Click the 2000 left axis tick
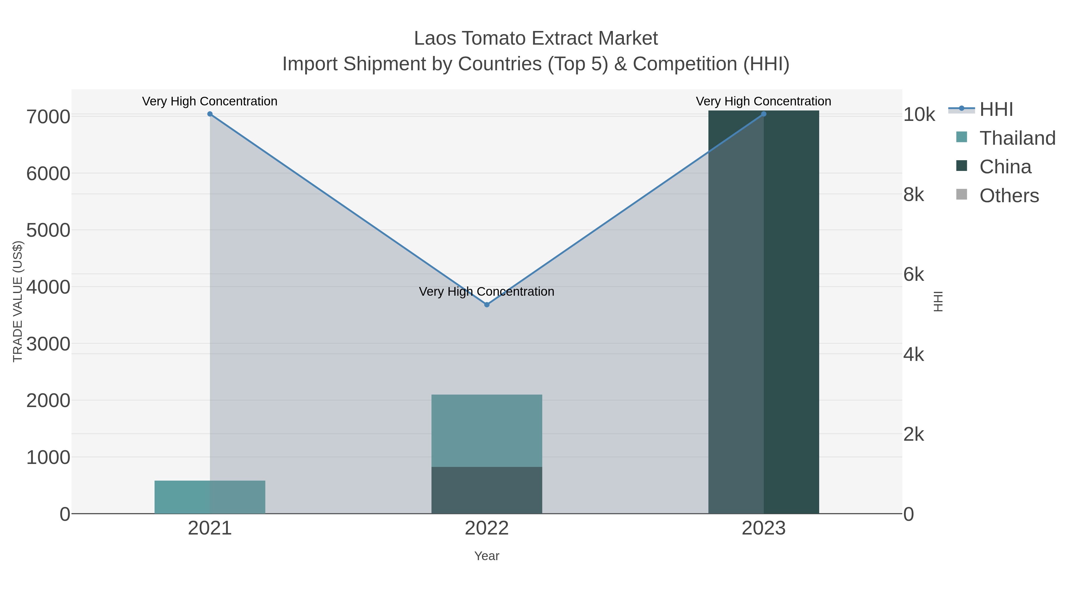Screen dimensions: 1072x603 pyautogui.click(x=48, y=401)
